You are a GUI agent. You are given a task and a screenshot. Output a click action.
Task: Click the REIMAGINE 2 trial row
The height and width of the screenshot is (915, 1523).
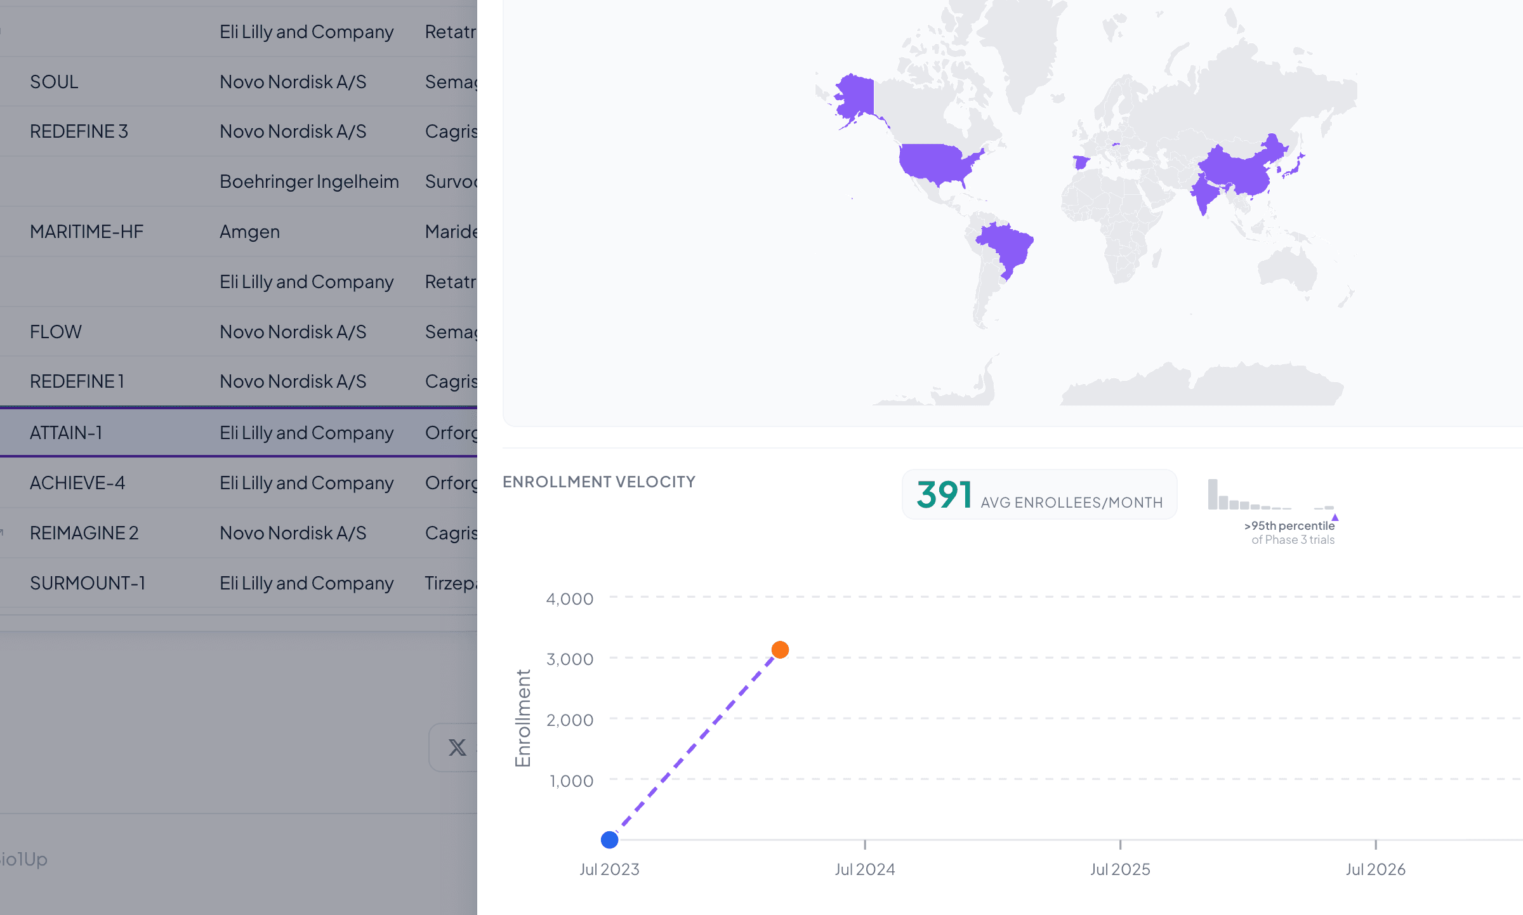(x=84, y=533)
